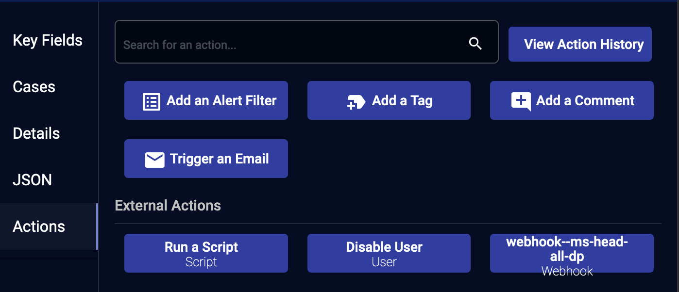
Task: Click the tag-plus icon on Add a Tag
Action: (356, 102)
